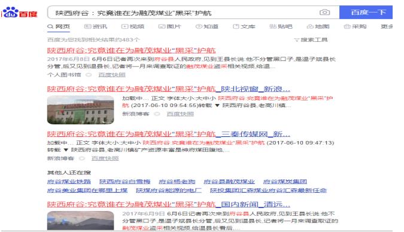Expand the 更多 more tabs menu
Image resolution: width=404 pixels, height=232 pixels.
click(387, 26)
